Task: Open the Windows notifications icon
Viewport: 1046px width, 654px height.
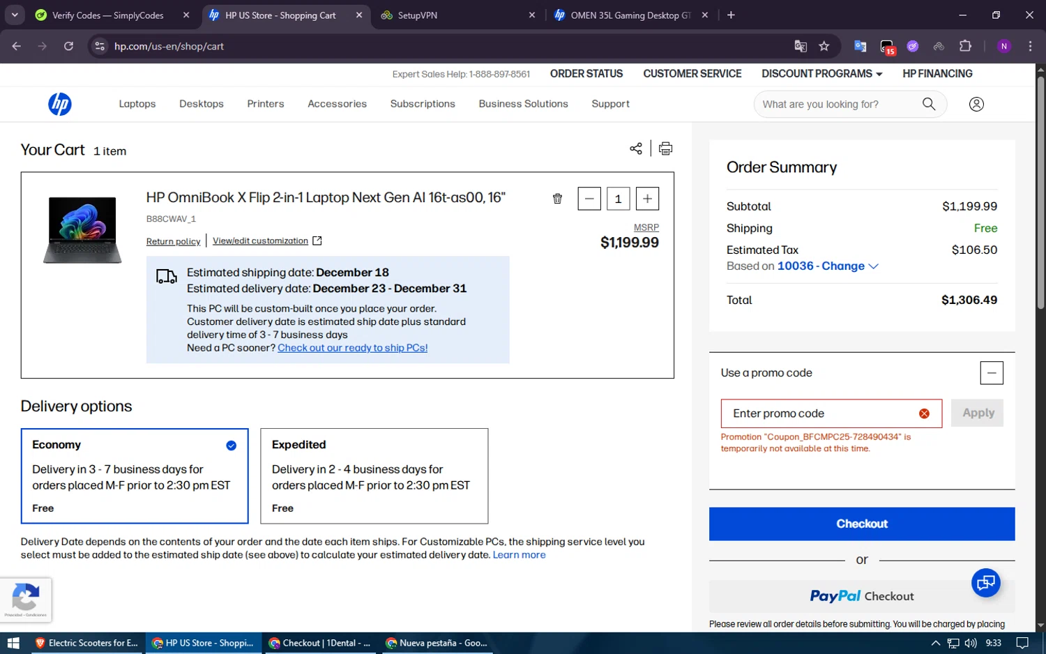Action: point(1022,643)
